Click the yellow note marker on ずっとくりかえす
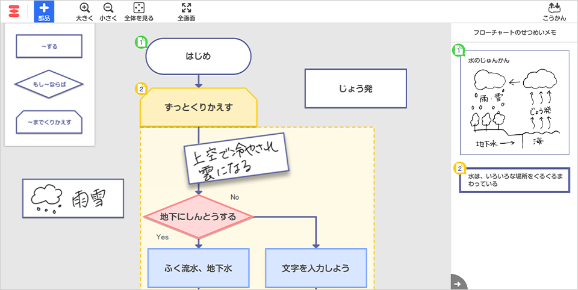578x290 pixels. [x=141, y=89]
